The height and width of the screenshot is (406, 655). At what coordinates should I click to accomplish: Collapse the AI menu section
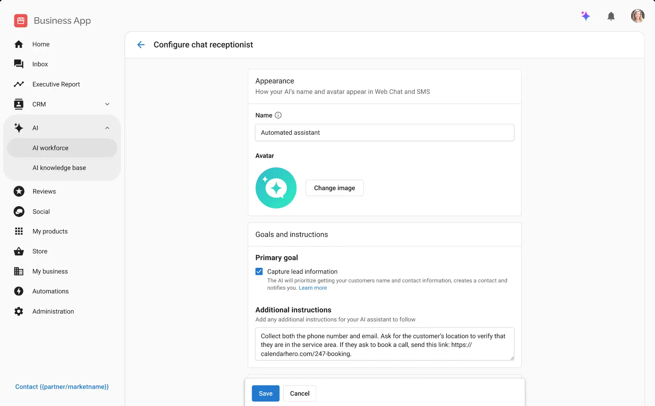(107, 128)
